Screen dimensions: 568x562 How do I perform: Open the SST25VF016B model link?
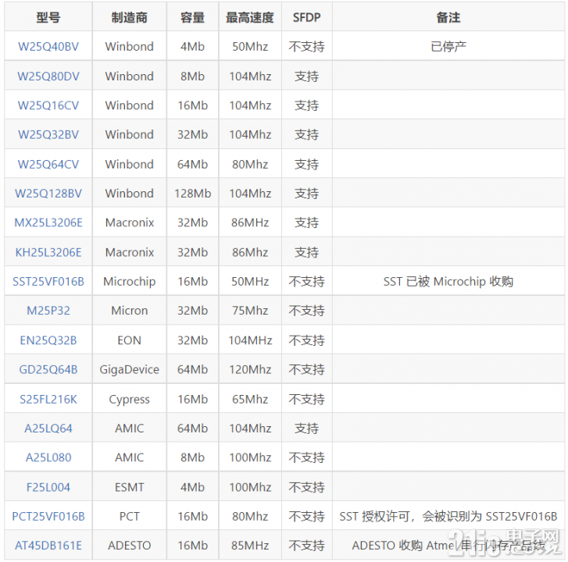48,282
